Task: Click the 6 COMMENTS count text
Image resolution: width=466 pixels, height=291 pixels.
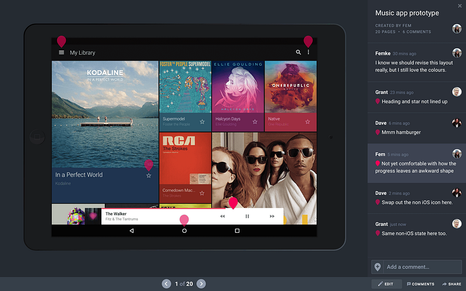Action: (x=416, y=32)
